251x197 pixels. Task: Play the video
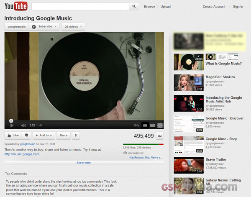tap(12, 125)
